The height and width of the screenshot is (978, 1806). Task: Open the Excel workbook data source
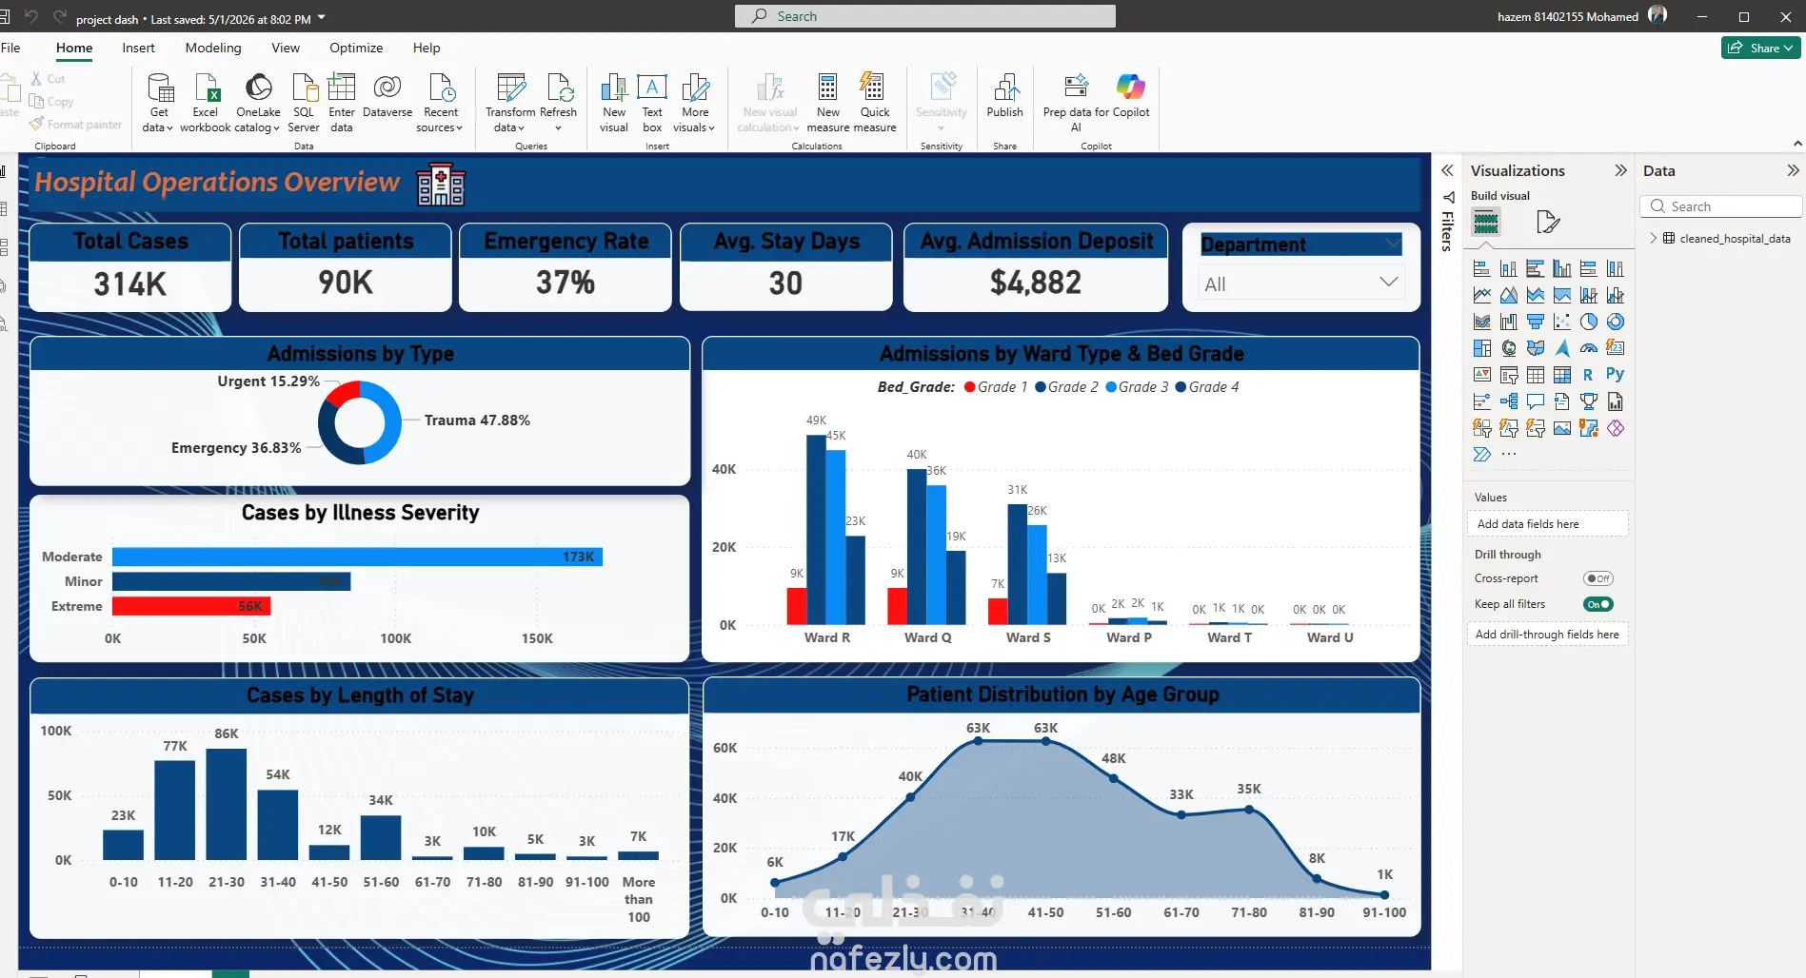coord(206,103)
